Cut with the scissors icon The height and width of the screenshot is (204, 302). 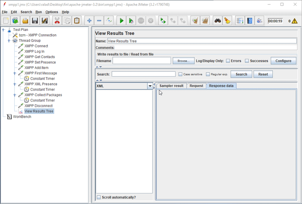[57, 21]
